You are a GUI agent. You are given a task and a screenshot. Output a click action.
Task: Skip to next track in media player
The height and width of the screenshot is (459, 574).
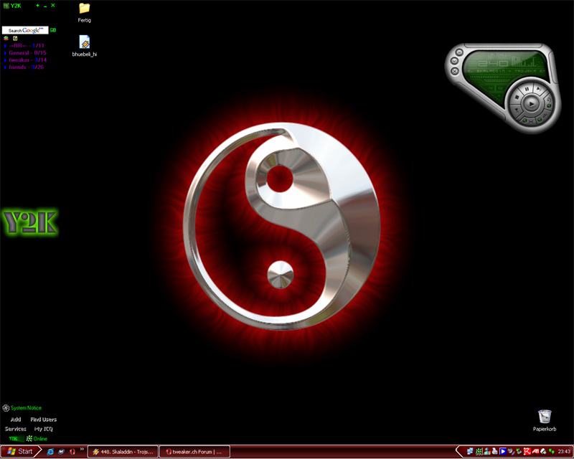(x=539, y=89)
